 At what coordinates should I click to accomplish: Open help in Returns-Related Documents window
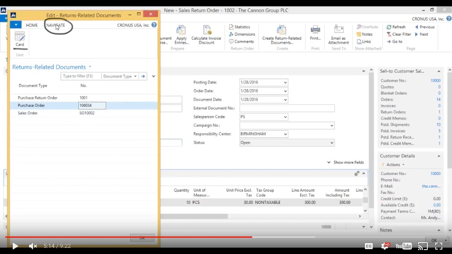pos(154,25)
